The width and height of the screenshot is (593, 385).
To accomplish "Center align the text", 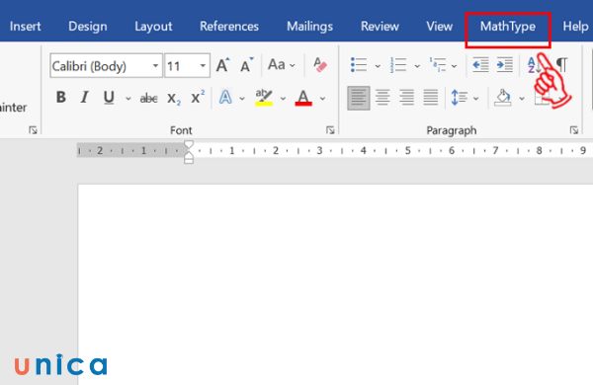I will (x=382, y=98).
